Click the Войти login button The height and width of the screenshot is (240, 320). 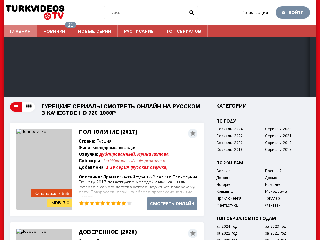[x=293, y=12]
